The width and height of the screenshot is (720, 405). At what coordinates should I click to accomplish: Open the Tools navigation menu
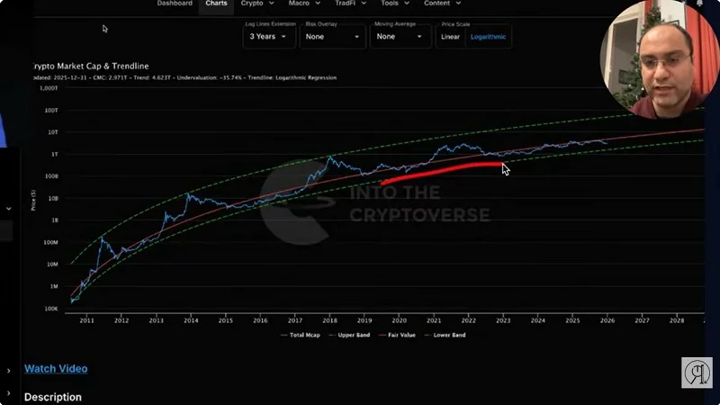[393, 4]
